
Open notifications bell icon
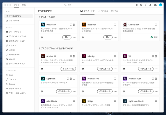point(150,5)
